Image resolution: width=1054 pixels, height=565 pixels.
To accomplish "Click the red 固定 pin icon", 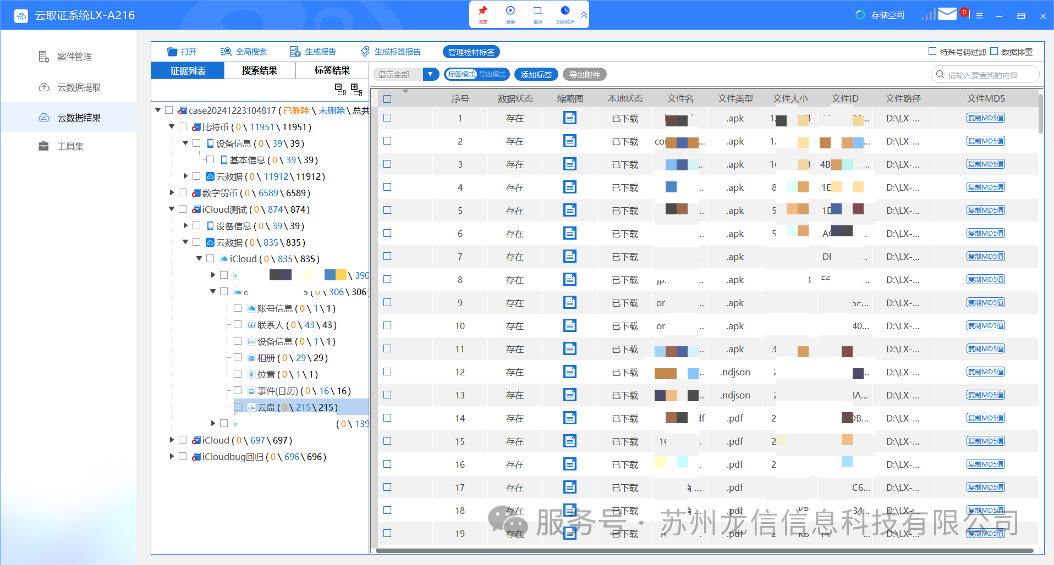I will click(x=482, y=13).
